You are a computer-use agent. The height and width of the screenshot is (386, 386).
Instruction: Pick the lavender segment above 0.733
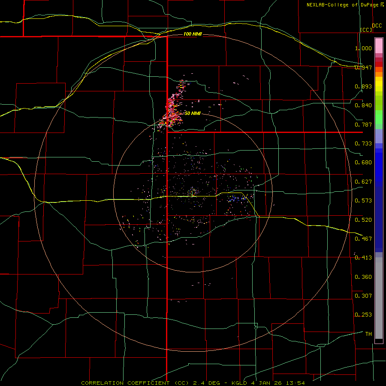[x=379, y=136]
